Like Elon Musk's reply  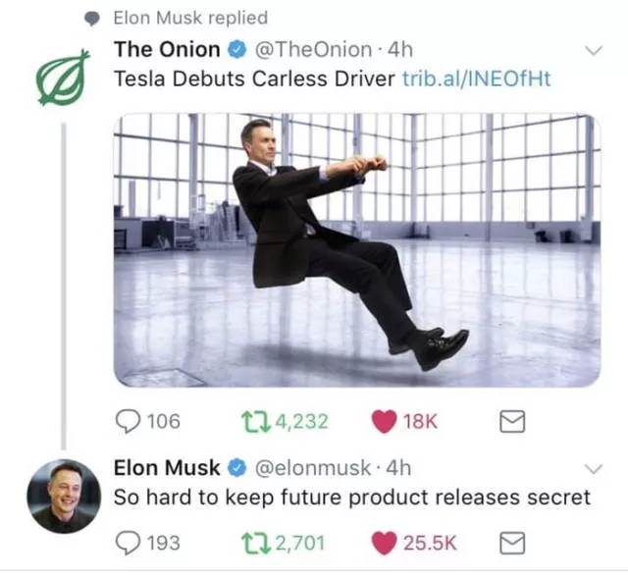[x=384, y=543]
